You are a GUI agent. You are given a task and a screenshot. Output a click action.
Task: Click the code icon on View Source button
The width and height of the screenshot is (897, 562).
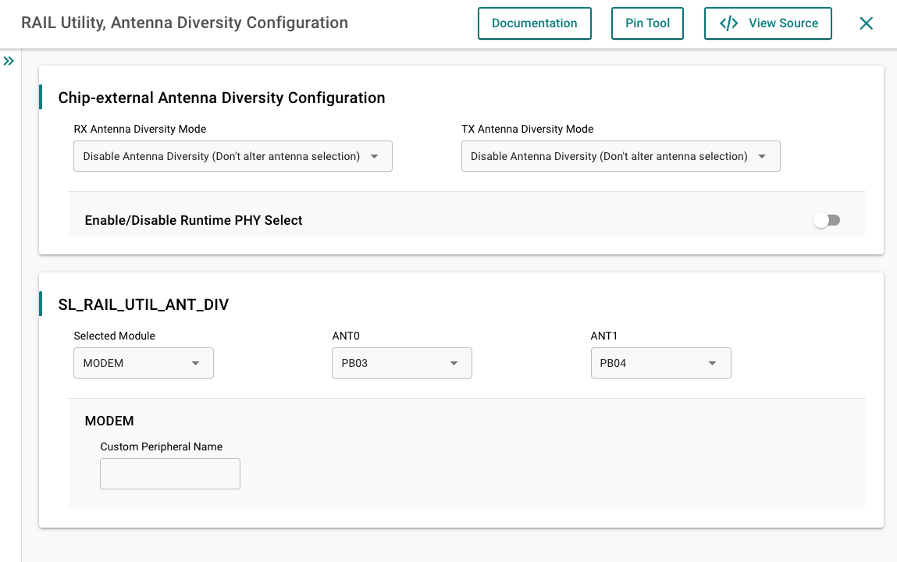728,23
